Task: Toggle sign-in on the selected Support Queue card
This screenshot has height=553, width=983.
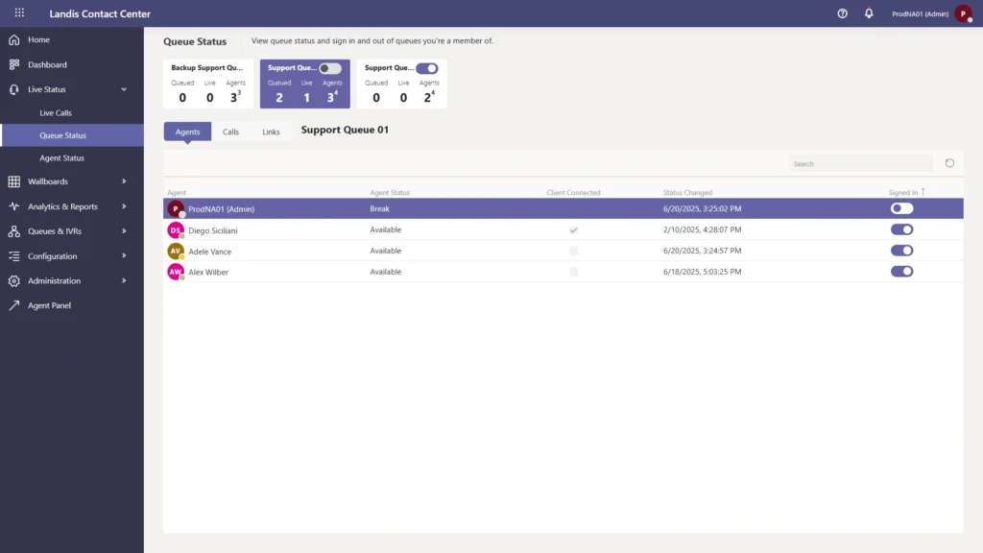Action: [x=330, y=68]
